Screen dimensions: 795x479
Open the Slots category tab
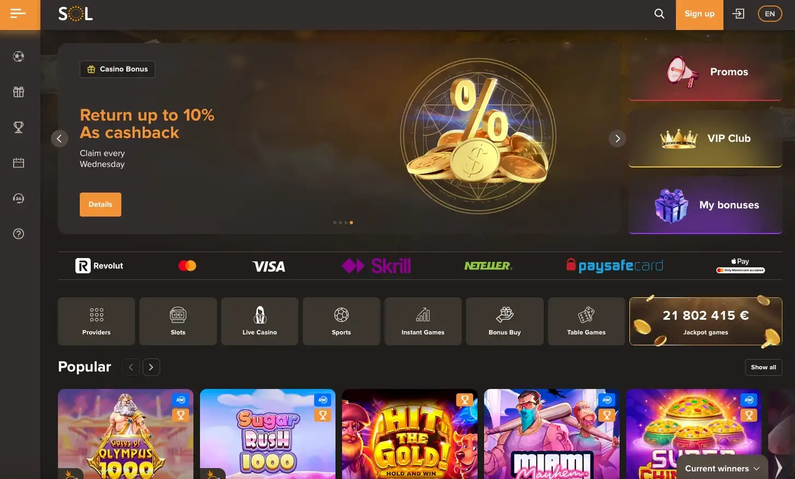click(x=178, y=321)
